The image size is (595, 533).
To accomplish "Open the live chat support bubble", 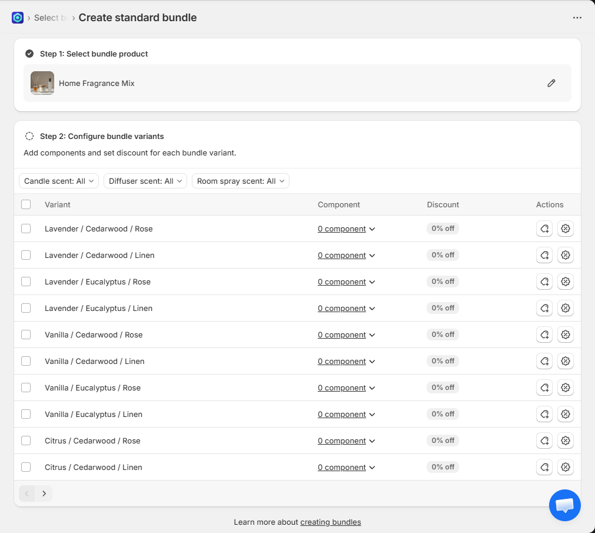I will [564, 505].
